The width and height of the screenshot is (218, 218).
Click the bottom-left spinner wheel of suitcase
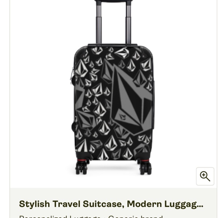[x=81, y=168]
